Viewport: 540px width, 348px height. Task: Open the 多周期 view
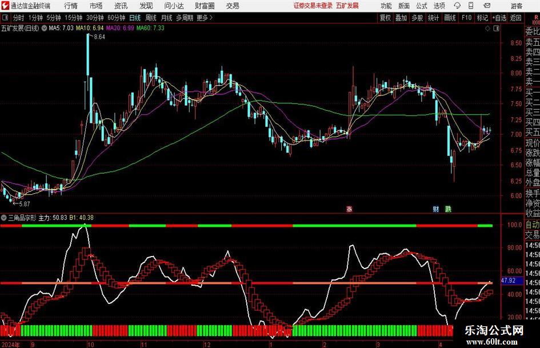(x=185, y=18)
